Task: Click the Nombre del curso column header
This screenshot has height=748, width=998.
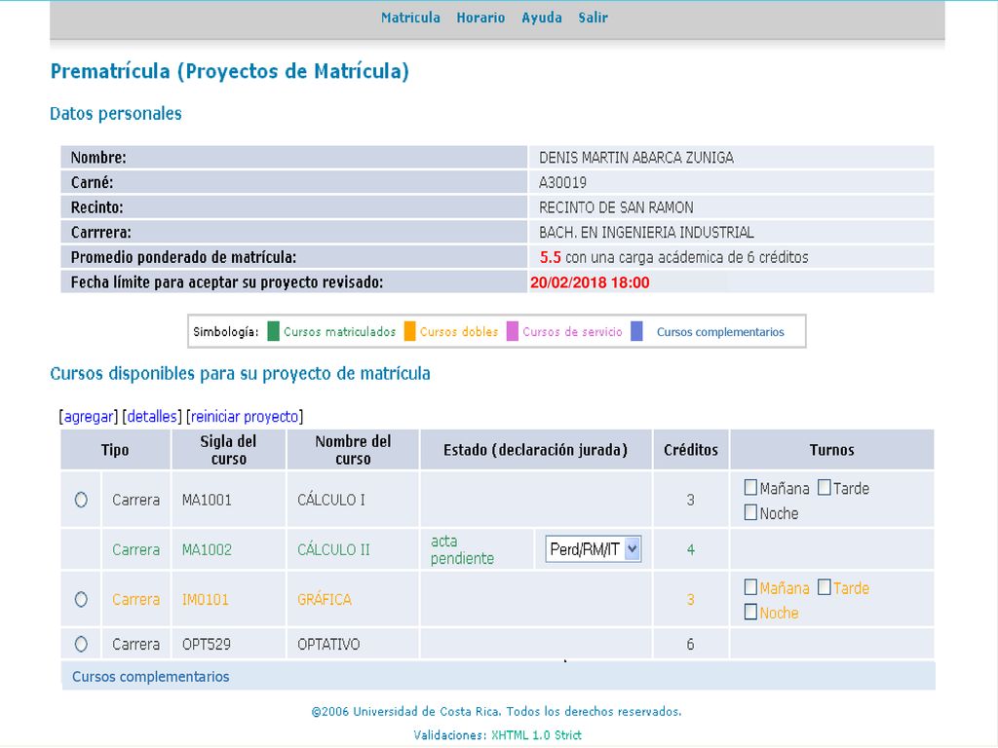Action: click(x=353, y=450)
